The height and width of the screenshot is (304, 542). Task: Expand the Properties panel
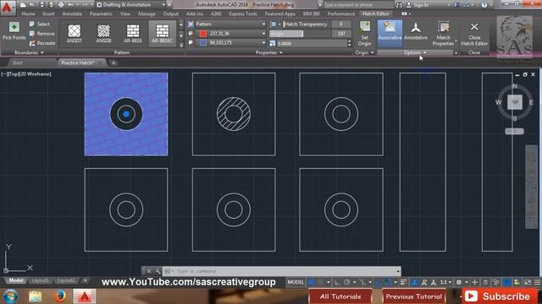coord(268,52)
